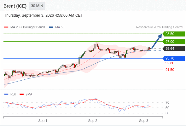Screen dimensions: 186x126
Task: Toggle the MA 50 legend label
Action: point(60,27)
